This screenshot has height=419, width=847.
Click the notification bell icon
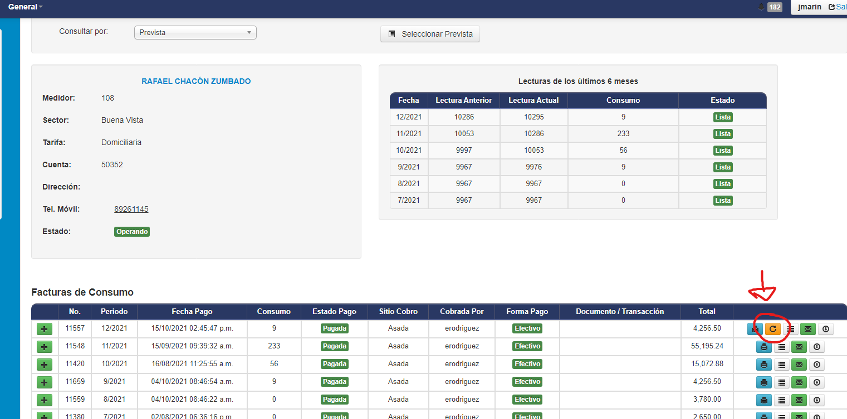(x=761, y=7)
